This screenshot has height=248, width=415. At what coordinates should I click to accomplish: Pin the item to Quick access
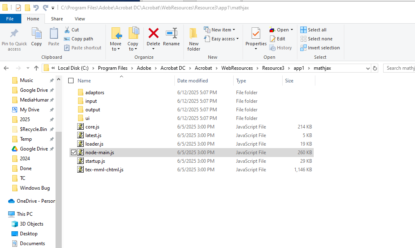[x=14, y=40]
